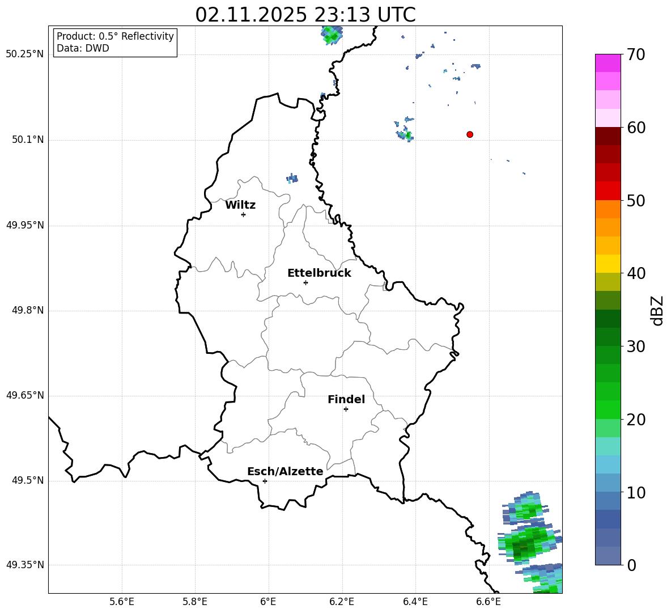
Task: Click the dark red colorbar segment below 60
Action: point(608,136)
